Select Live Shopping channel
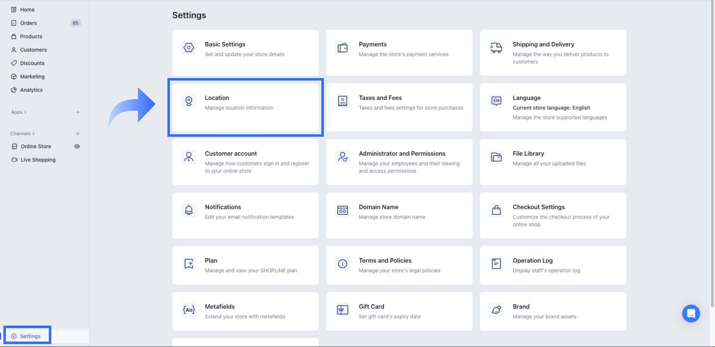Viewport: 715px width, 347px height. (38, 160)
